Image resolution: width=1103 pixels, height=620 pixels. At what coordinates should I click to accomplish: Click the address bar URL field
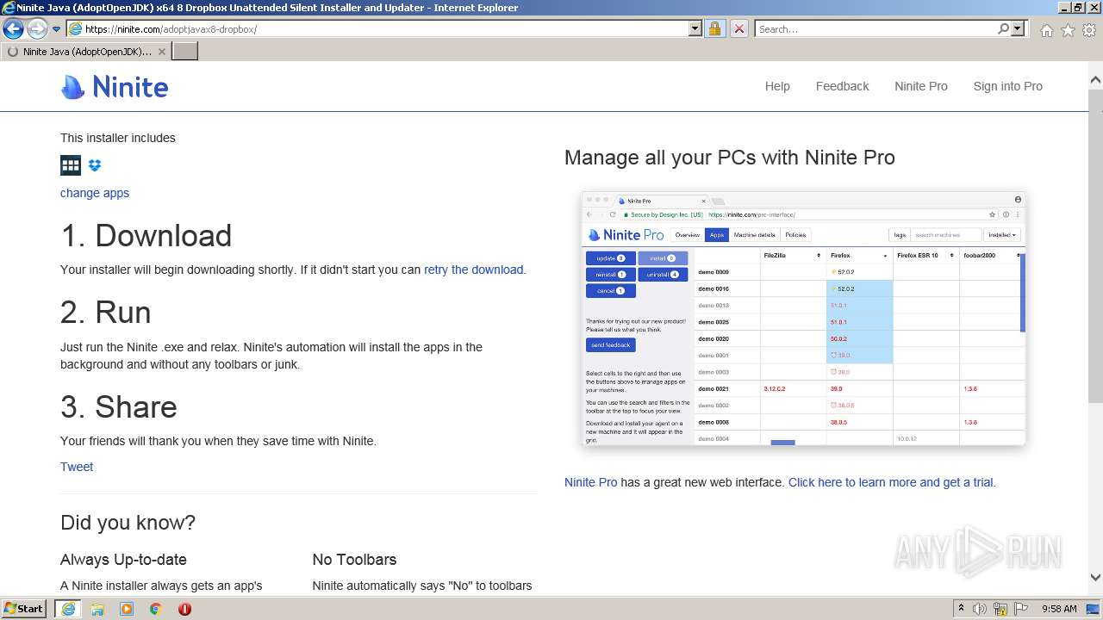click(377, 28)
